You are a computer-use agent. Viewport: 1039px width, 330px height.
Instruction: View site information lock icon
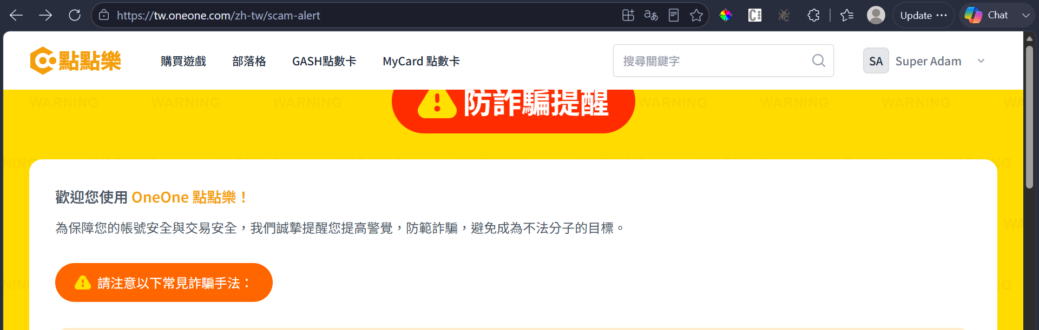104,15
